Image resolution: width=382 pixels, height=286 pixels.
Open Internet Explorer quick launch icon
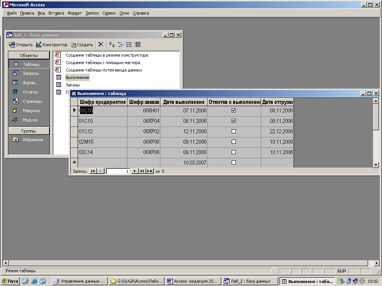(x=34, y=281)
